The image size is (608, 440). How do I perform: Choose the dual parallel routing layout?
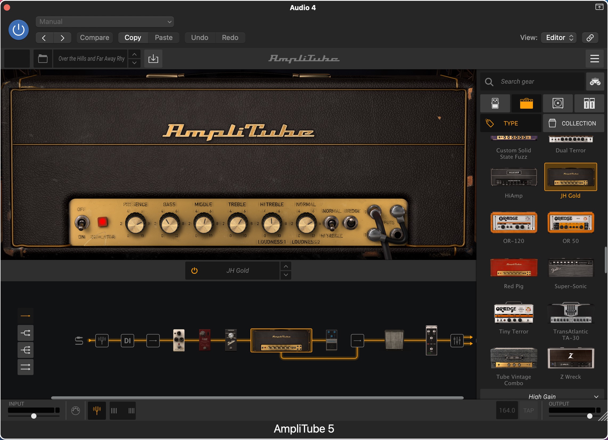tap(26, 367)
